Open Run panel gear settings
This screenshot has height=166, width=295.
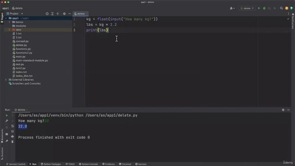(283, 110)
